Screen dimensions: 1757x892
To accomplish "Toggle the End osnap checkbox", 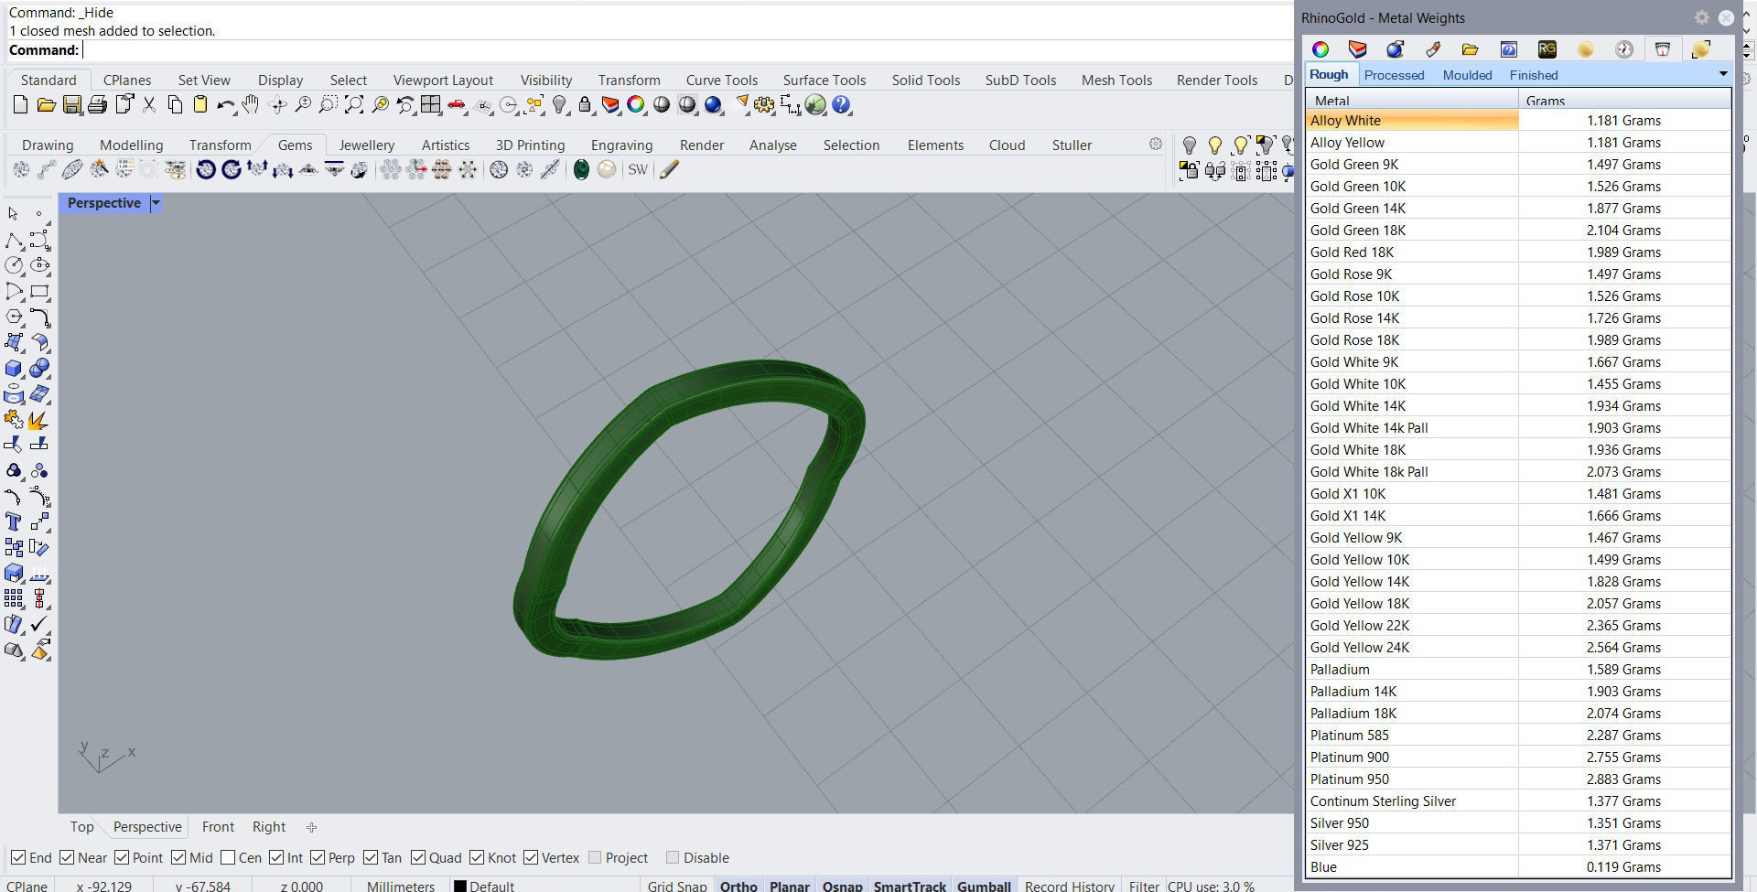I will (18, 857).
